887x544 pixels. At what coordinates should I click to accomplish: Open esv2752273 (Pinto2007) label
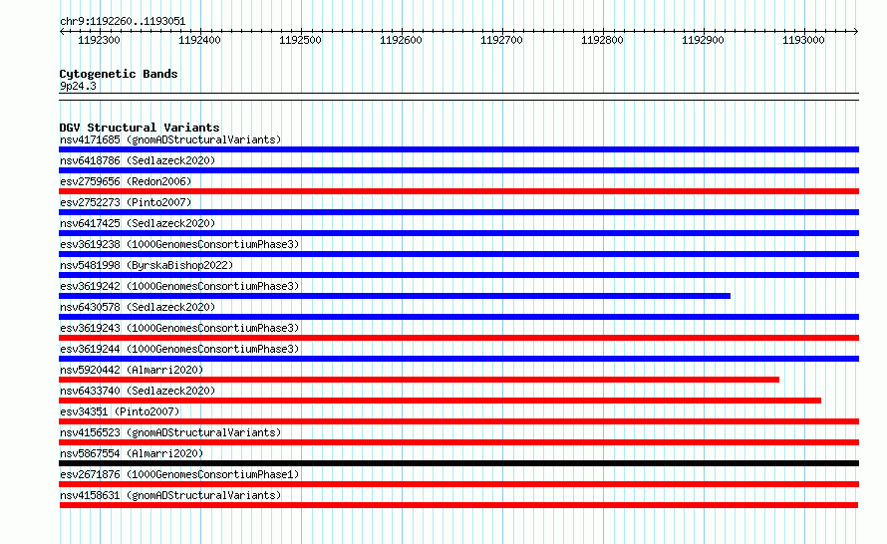(x=126, y=202)
